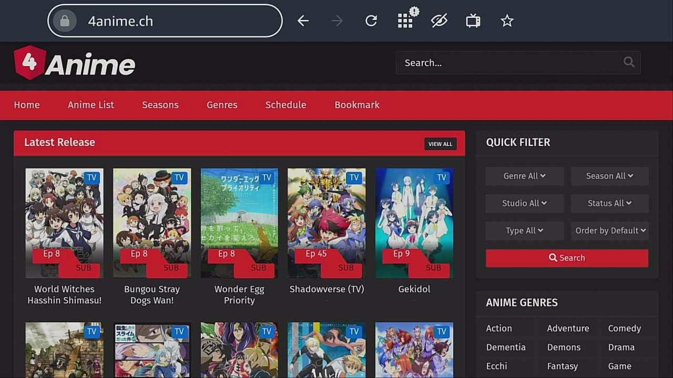This screenshot has width=673, height=378.
Task: Click into the Search... input field
Action: pos(518,63)
